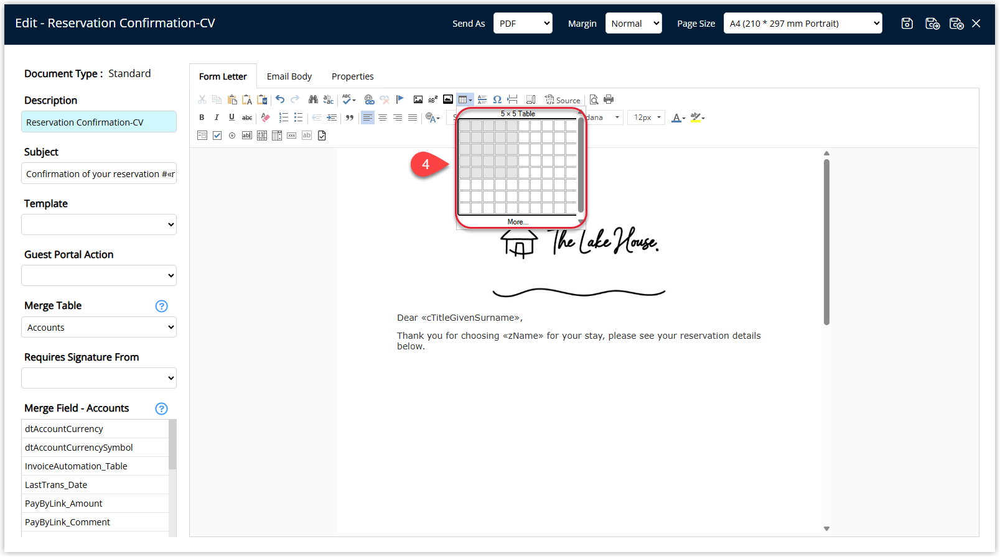This screenshot has height=557, width=1000.
Task: Remove formatting with eraser icon
Action: click(266, 117)
